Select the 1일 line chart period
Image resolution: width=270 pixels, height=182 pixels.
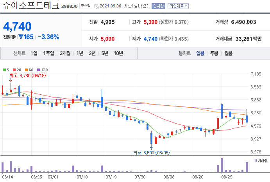[34, 53]
